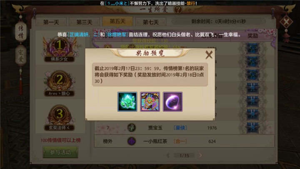Open the question mark help icon

tap(178, 9)
